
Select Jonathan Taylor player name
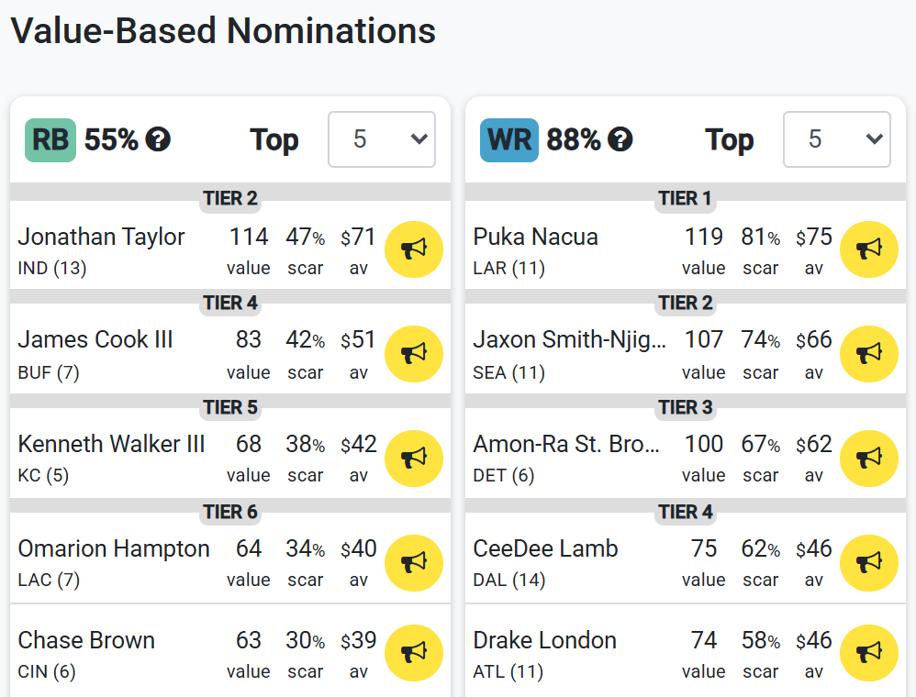101,237
